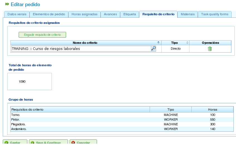Screen dimensions: 236x145
Task: Sort by Nome do criterio arrows
Action: [x=158, y=43]
